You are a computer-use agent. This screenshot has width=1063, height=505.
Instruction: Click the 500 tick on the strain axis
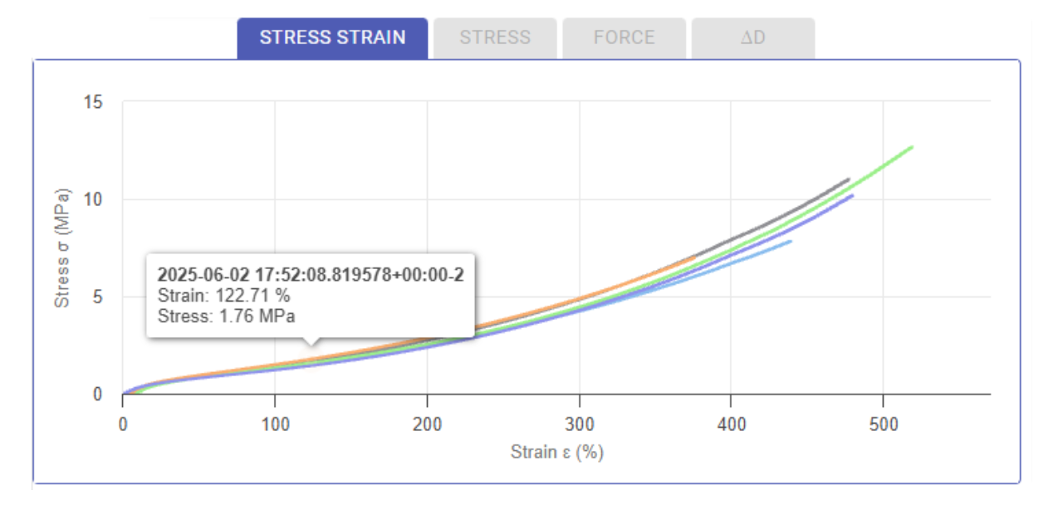(883, 425)
